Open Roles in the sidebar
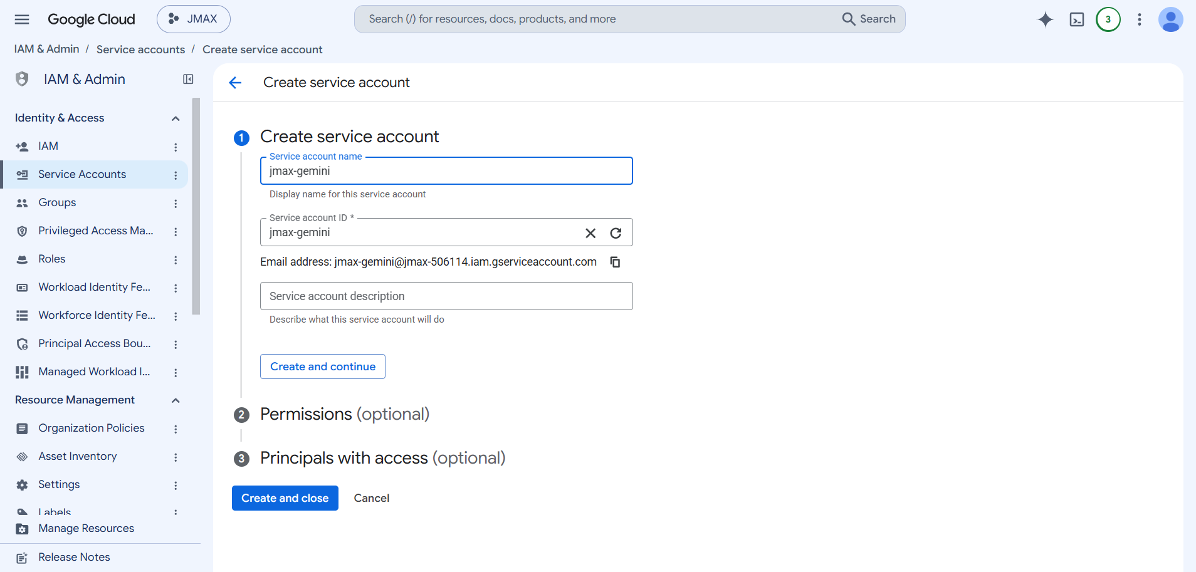Viewport: 1196px width, 572px height. (51, 259)
